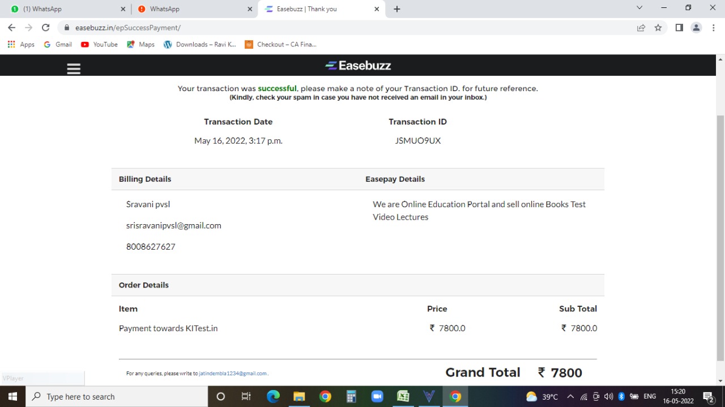Launch Zoom from the taskbar

click(x=377, y=396)
